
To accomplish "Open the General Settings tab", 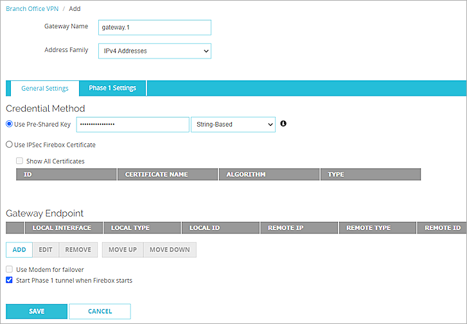I will pyautogui.click(x=44, y=88).
